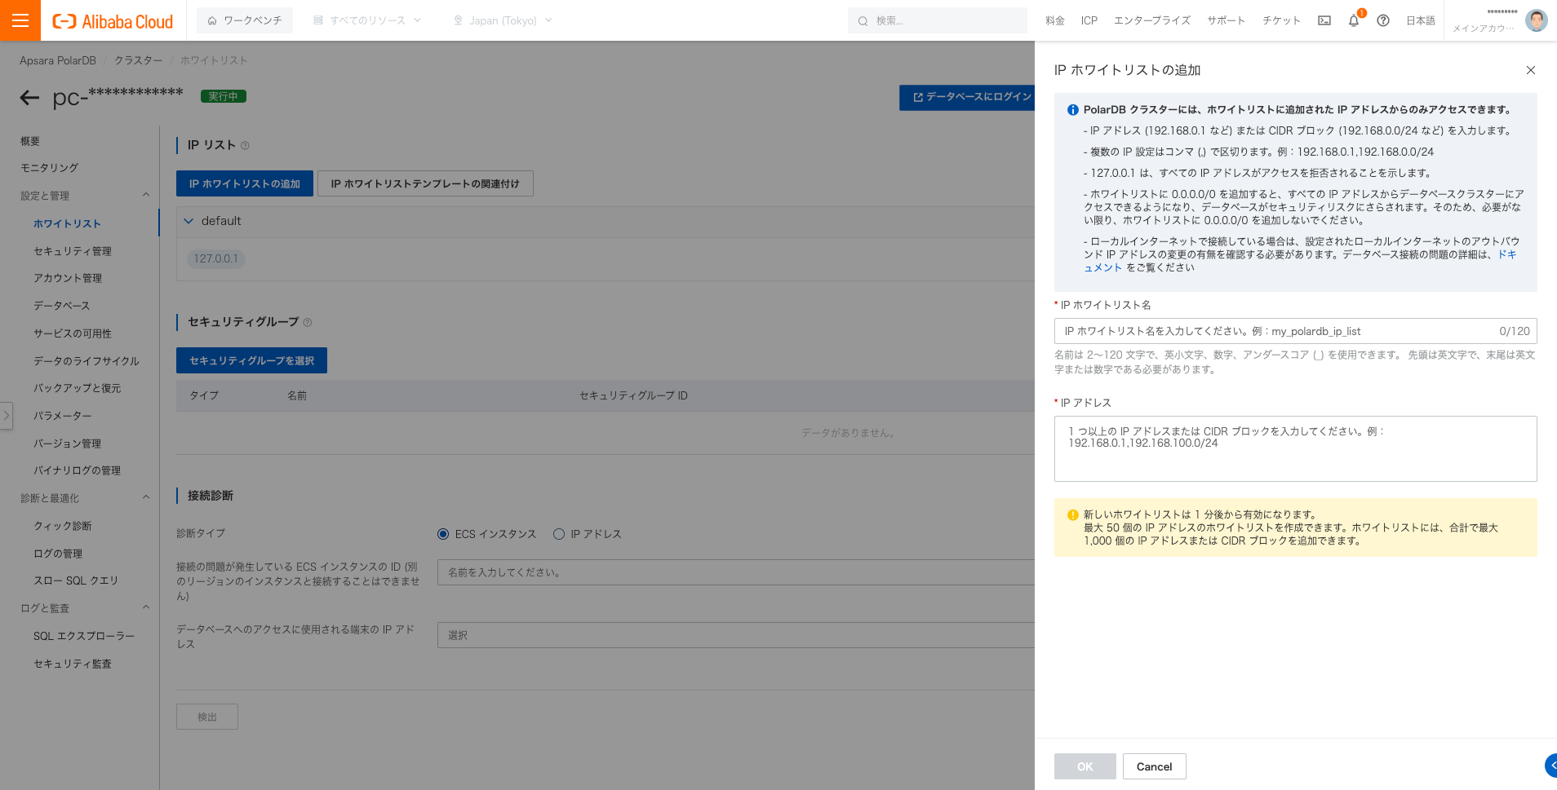Viewport: 1557px width, 790px height.
Task: Click IP ホワイトリストテンプレートの関連付け button
Action: tap(425, 183)
